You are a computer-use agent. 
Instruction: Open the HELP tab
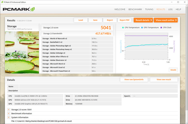[178, 9]
